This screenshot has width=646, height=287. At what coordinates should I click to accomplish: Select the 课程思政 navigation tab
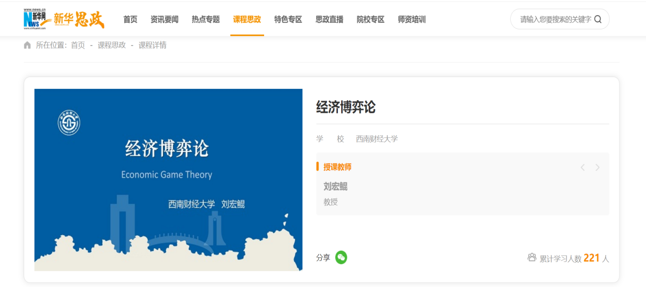[x=247, y=19]
